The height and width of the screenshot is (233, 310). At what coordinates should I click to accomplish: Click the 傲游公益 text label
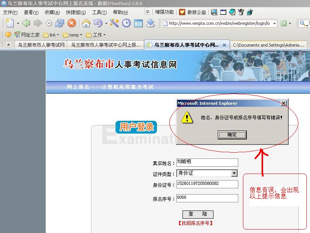197,12
